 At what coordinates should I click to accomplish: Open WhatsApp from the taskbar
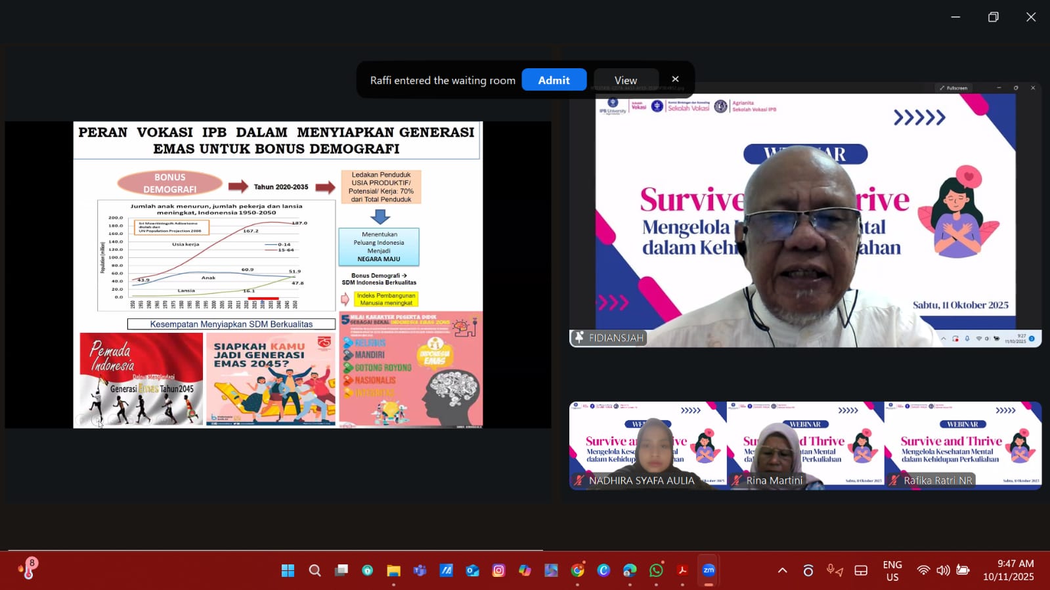(x=656, y=570)
